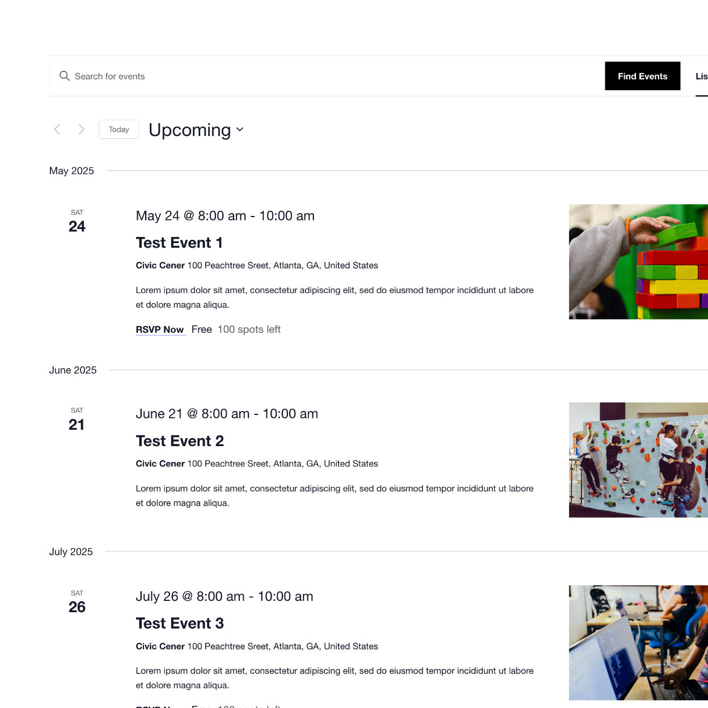Open Test Event 1 details
The height and width of the screenshot is (708, 708).
[179, 243]
